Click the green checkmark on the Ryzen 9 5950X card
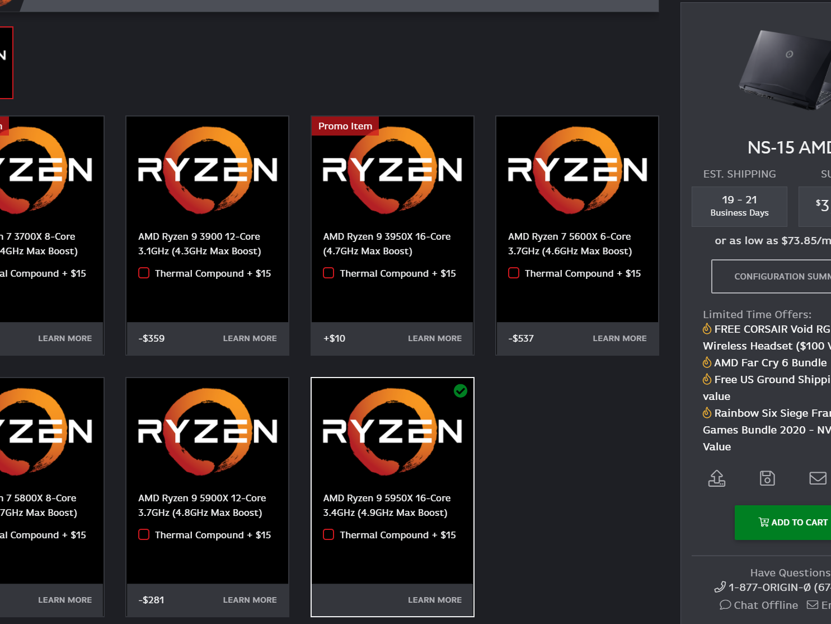The width and height of the screenshot is (831, 624). [461, 391]
